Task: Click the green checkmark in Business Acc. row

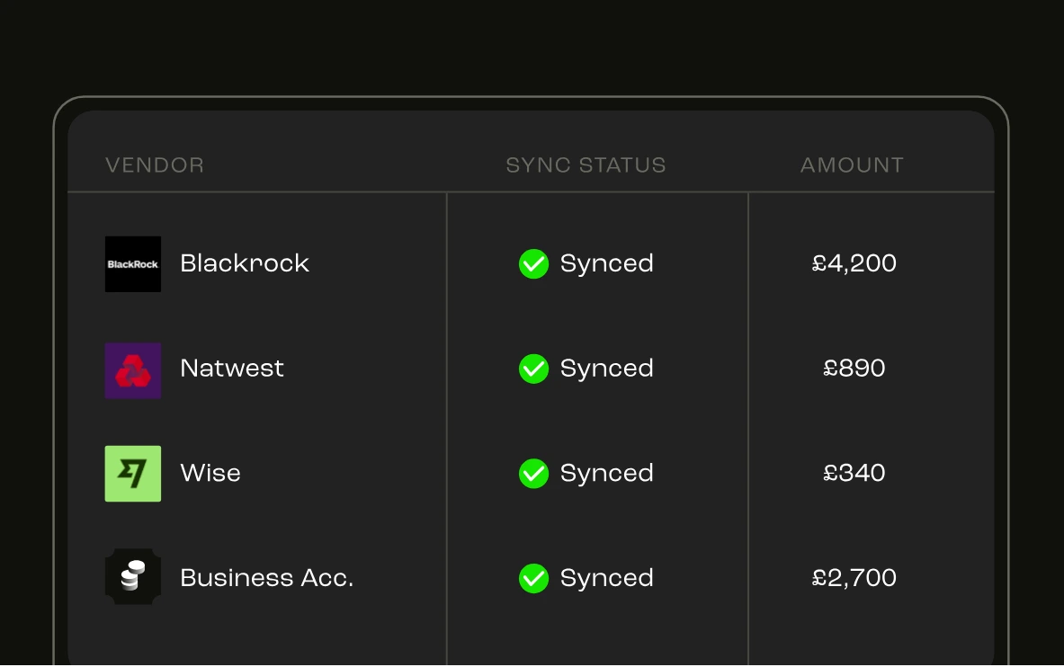Action: [534, 579]
